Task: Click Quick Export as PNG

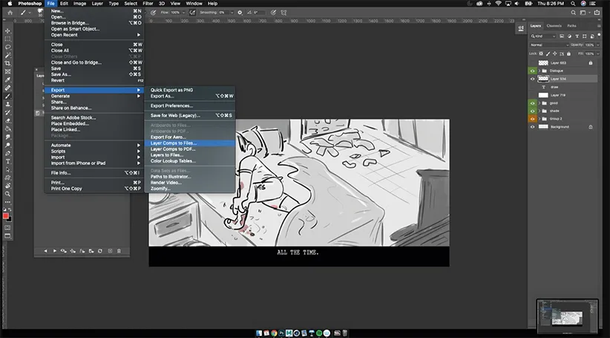Action: [172, 90]
